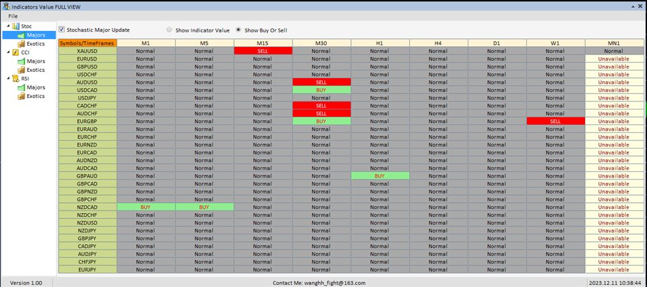Image resolution: width=647 pixels, height=287 pixels.
Task: Click the BUY cell for NZDCAD M1
Action: (x=146, y=207)
